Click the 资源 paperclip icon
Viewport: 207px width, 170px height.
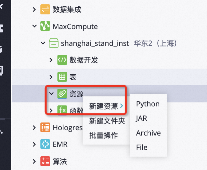pyautogui.click(x=62, y=94)
